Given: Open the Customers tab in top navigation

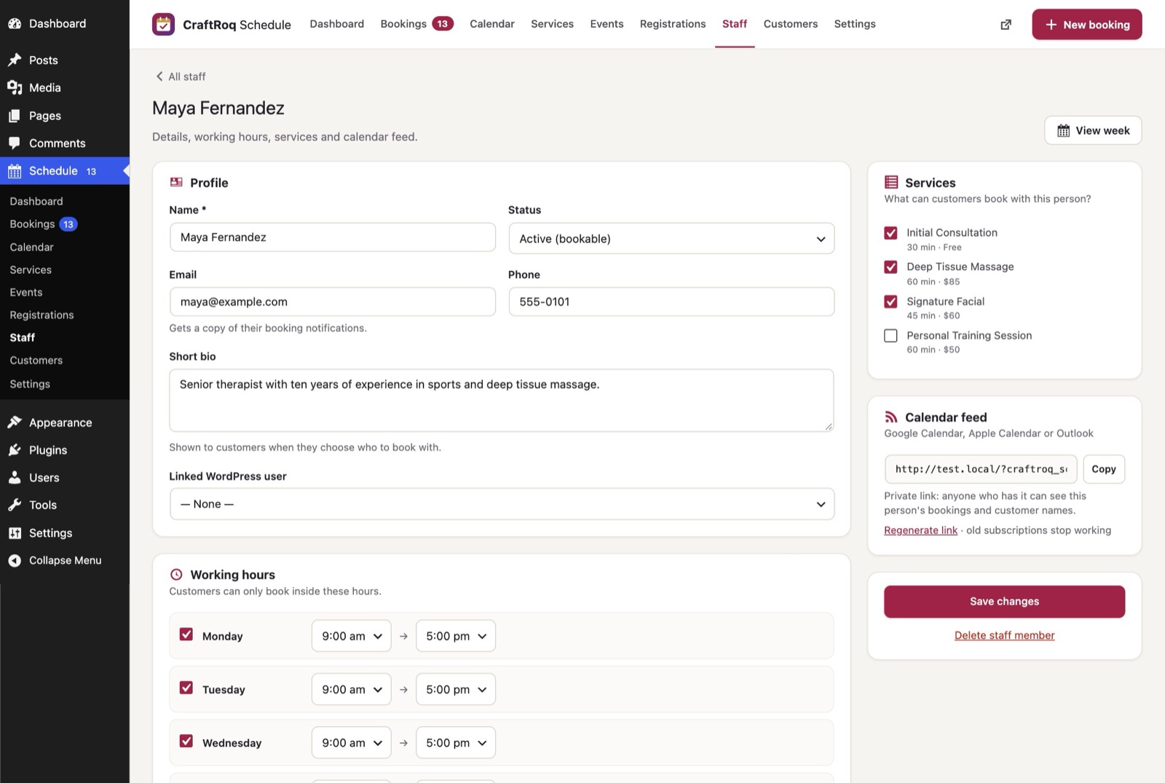Looking at the screenshot, I should (x=791, y=24).
